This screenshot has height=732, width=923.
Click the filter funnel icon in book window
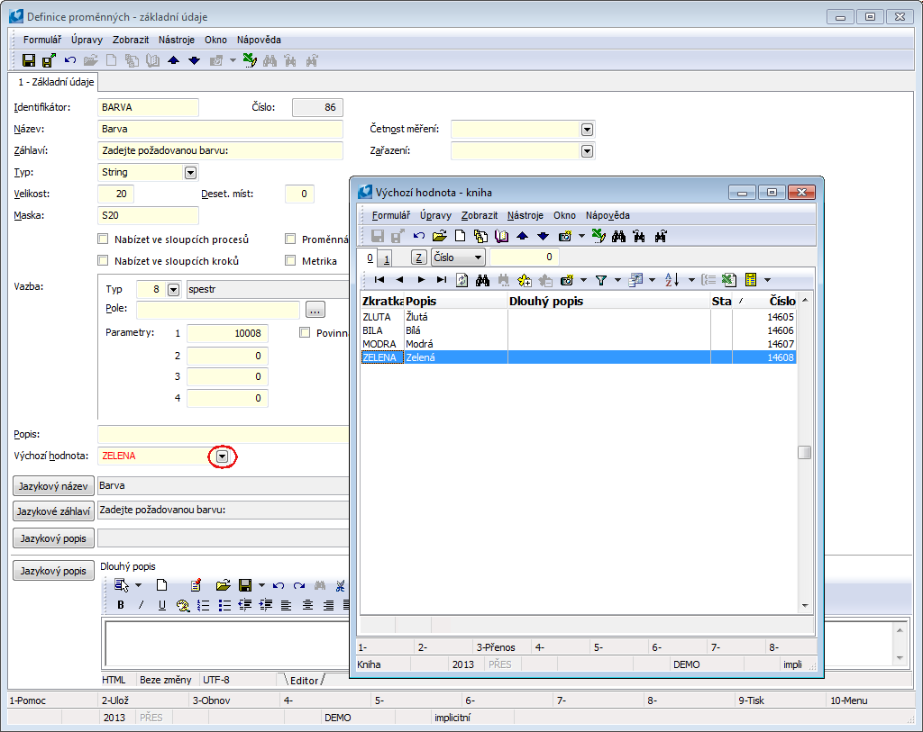pos(601,280)
